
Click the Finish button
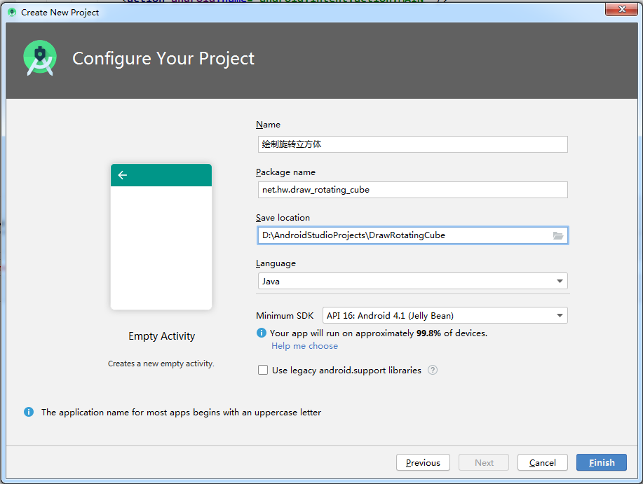point(601,462)
